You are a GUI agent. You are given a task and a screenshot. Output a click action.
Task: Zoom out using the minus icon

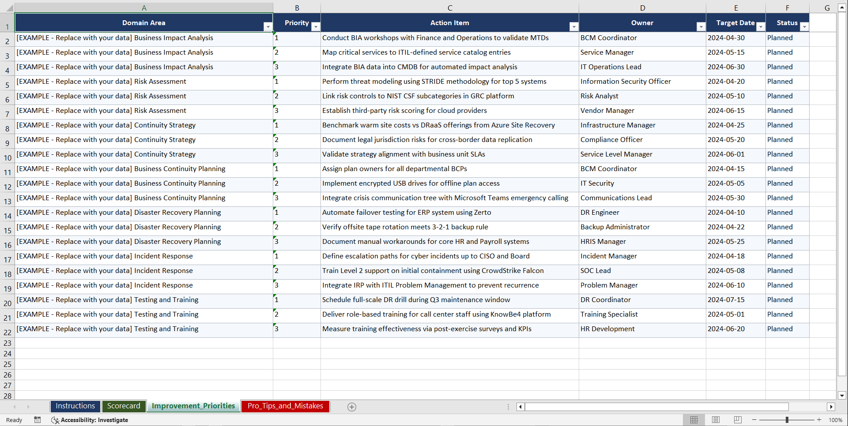click(754, 420)
